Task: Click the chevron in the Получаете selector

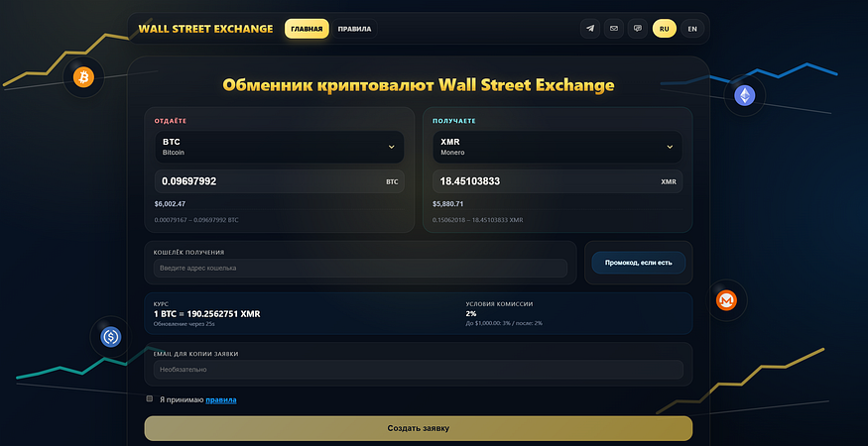Action: point(670,147)
